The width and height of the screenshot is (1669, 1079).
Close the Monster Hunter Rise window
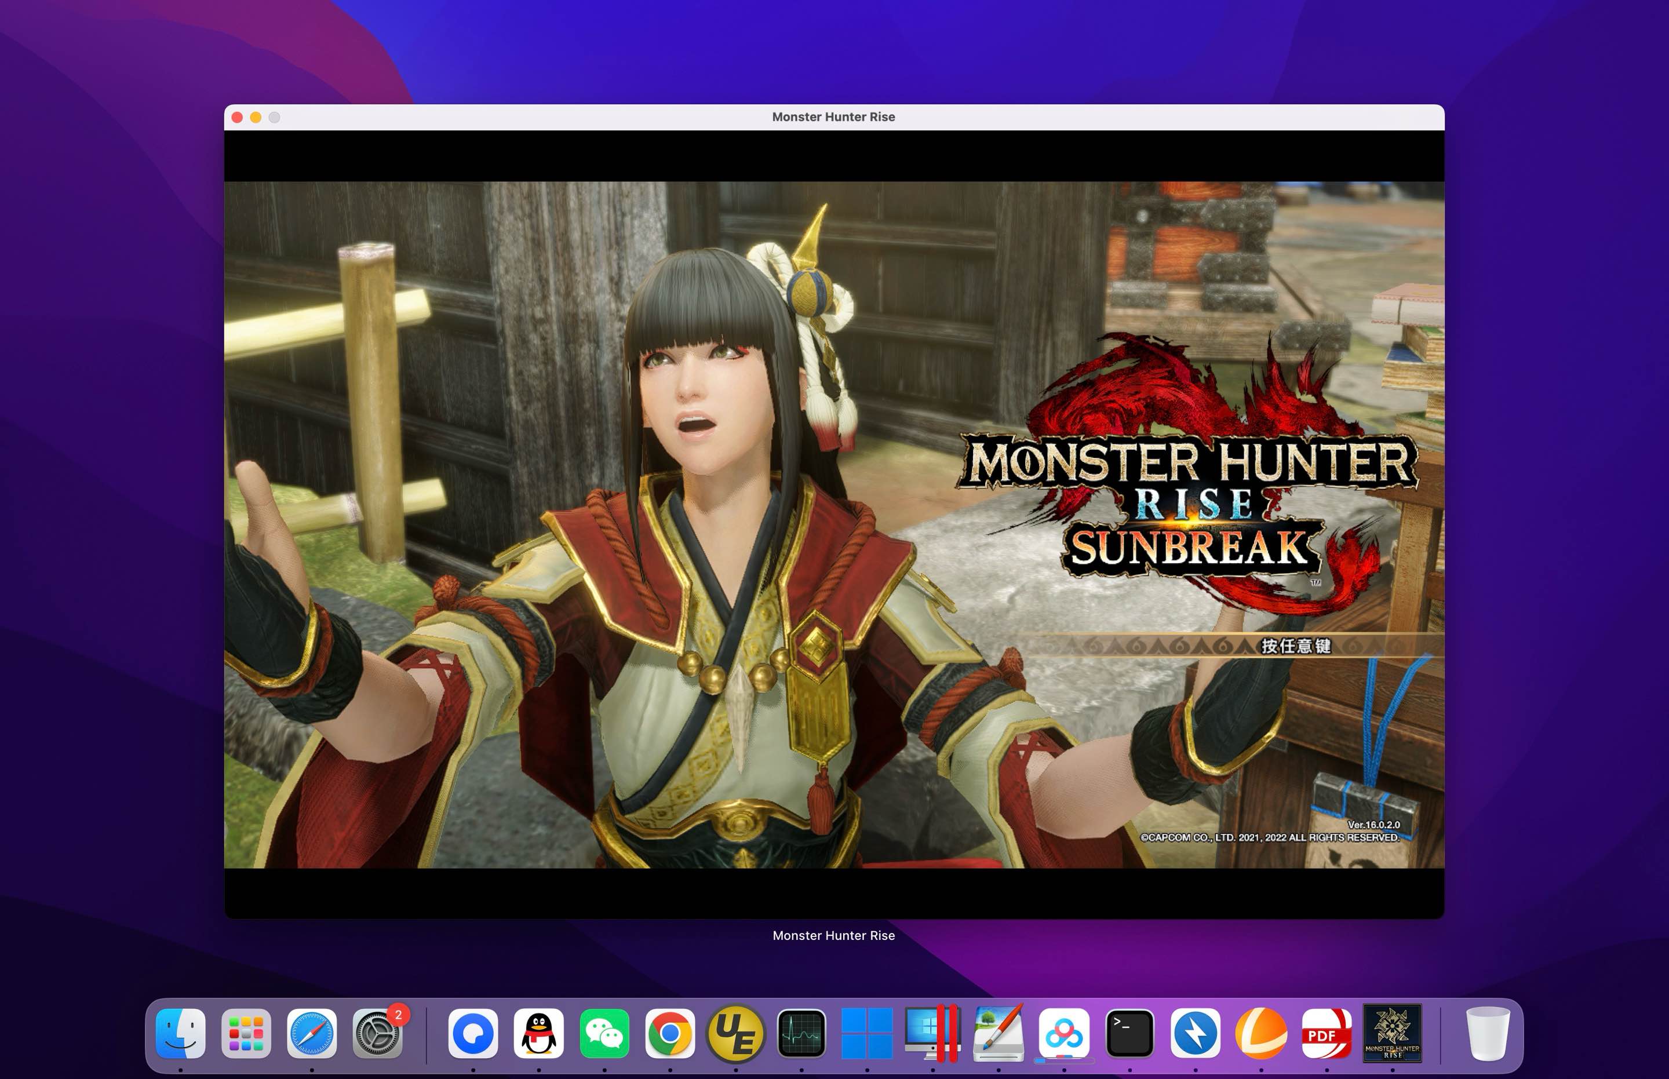(238, 117)
